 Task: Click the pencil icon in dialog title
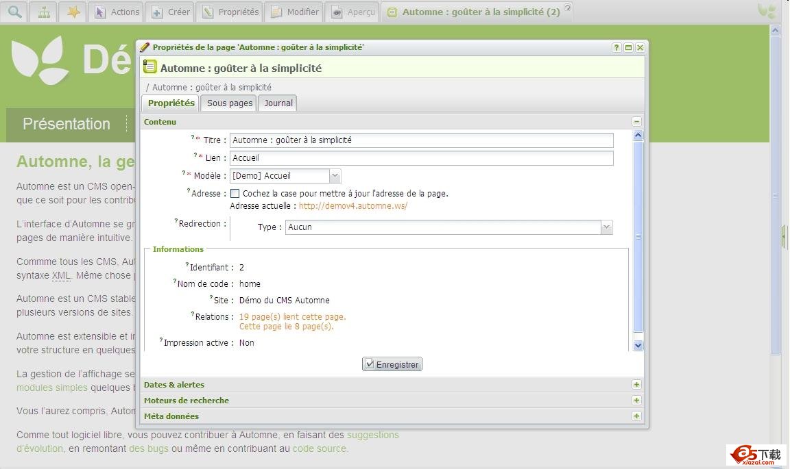point(145,47)
